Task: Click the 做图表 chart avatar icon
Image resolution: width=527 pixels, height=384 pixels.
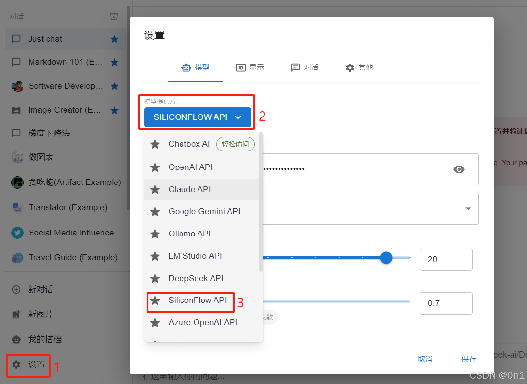Action: pos(17,157)
